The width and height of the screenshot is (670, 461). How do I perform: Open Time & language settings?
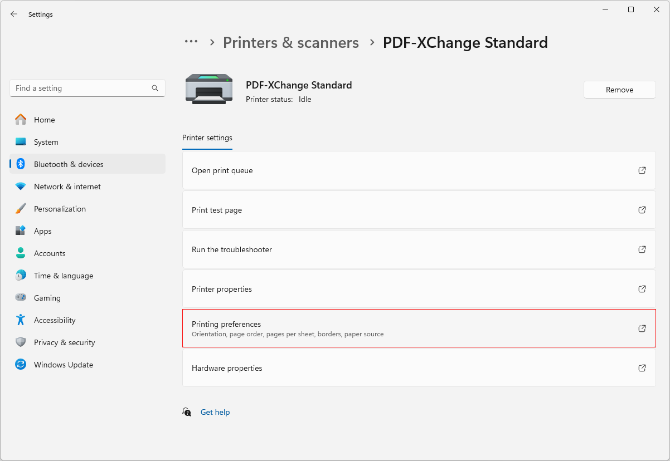coord(88,276)
